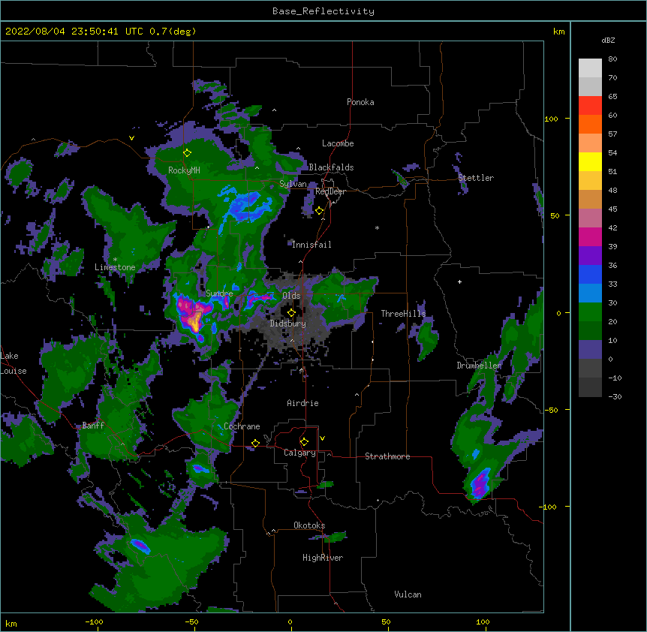Select the Stettler city label
The image size is (647, 632).
pos(476,178)
